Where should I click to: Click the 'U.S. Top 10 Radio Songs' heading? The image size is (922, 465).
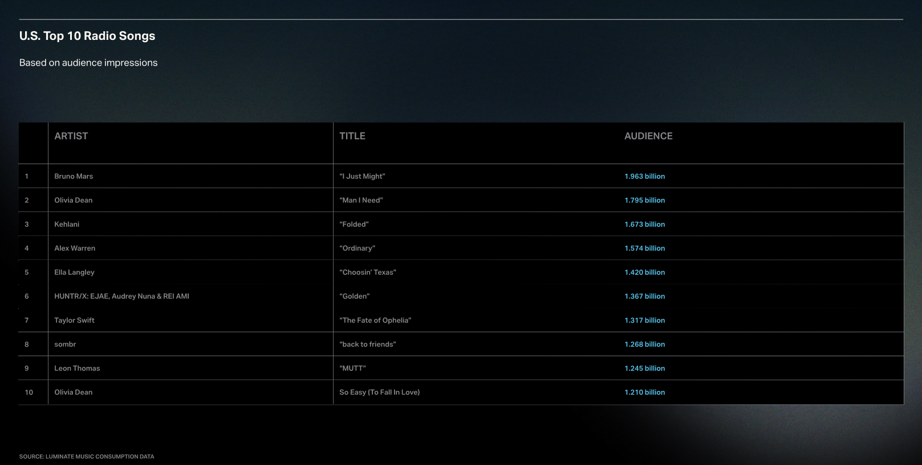[x=87, y=36]
